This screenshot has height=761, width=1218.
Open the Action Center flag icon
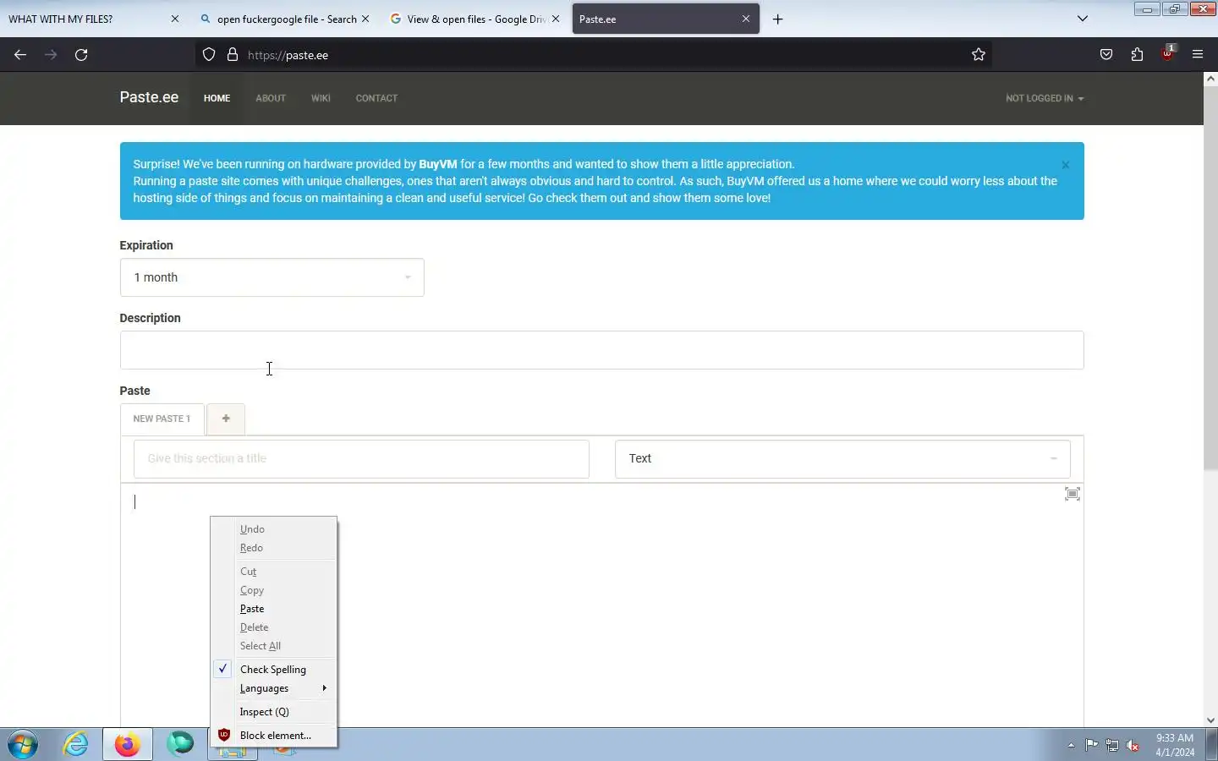(1092, 745)
